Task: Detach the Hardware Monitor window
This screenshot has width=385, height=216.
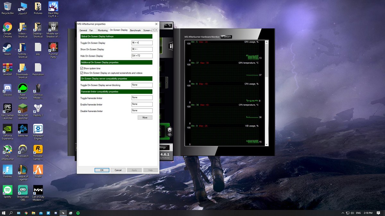Action: 226,37
